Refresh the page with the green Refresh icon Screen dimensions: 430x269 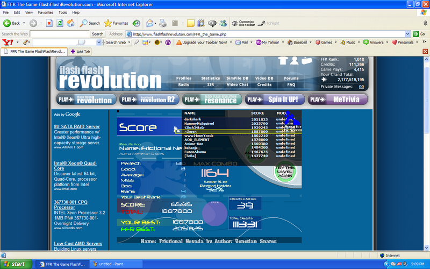tap(60, 23)
